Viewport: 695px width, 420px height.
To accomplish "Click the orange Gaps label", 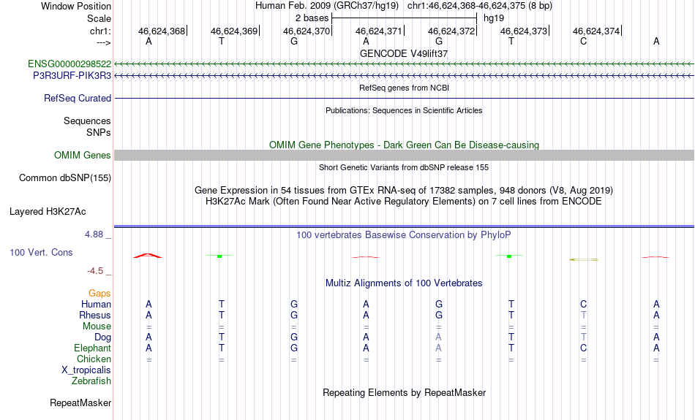I will point(99,294).
